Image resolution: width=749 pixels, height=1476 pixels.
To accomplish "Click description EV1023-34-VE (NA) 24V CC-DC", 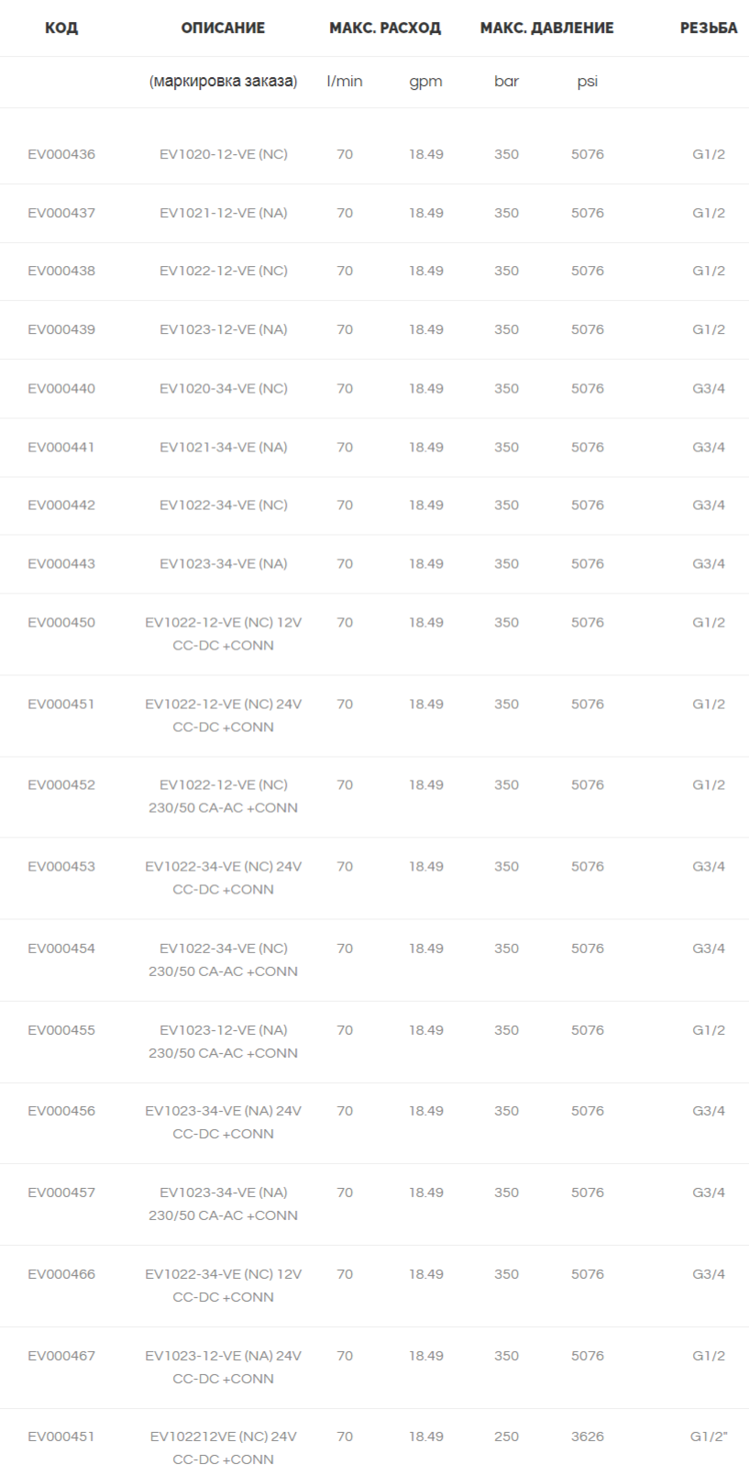I will 224,1122.
